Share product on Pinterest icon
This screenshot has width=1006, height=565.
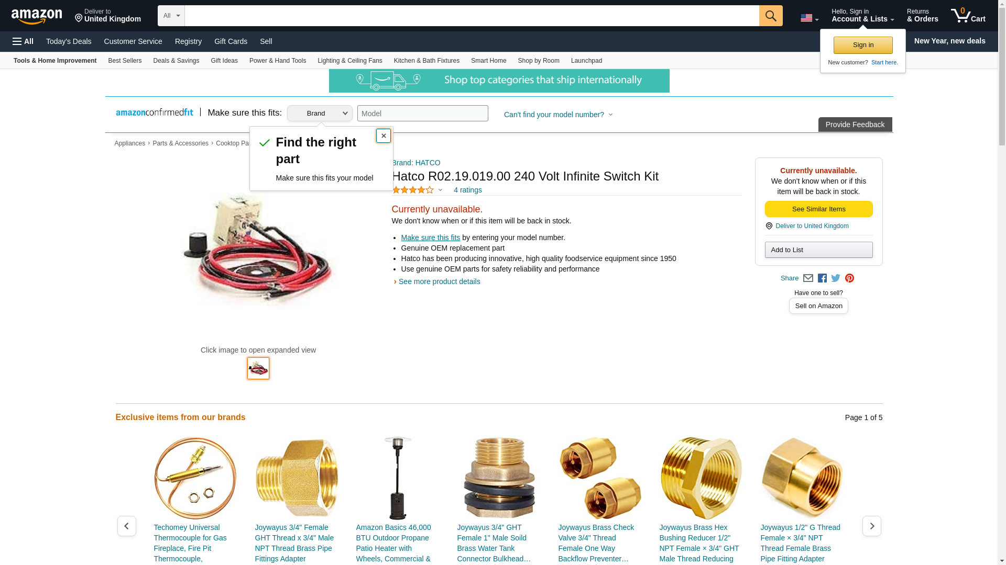849,278
